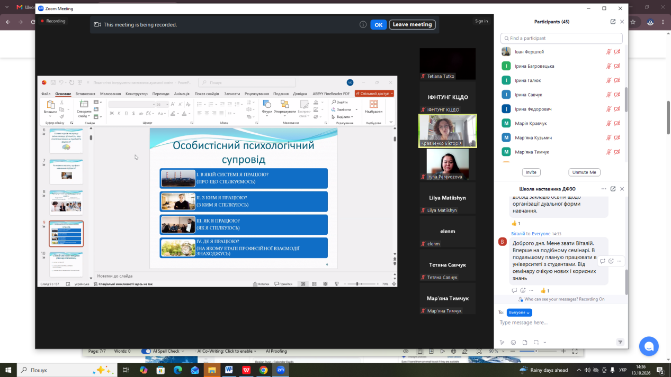
Task: Open the emoji picker in Zoom chat
Action: click(x=513, y=342)
